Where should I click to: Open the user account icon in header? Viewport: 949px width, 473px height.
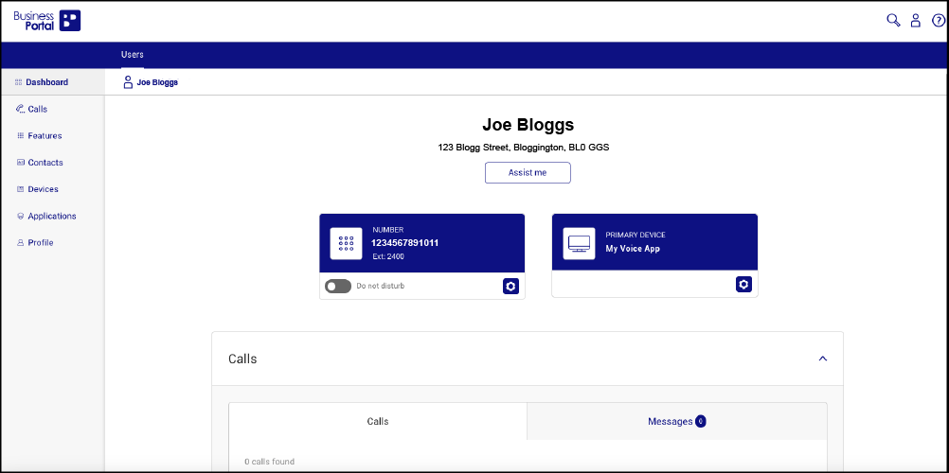[916, 21]
